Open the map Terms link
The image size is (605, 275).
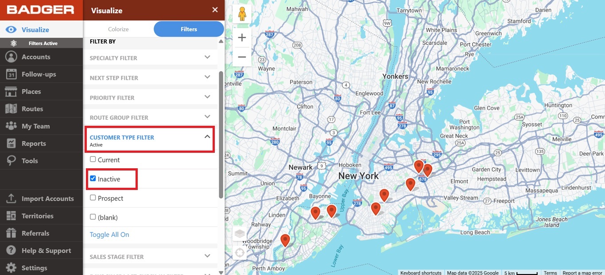tap(551, 273)
